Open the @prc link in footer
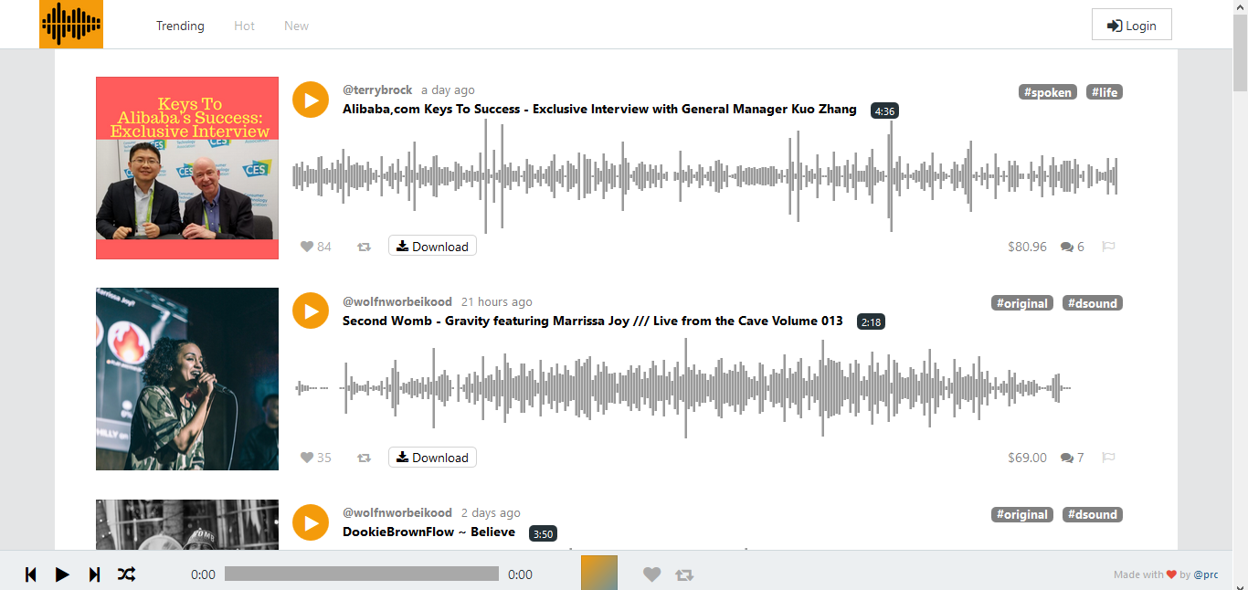This screenshot has height=590, width=1248. pyautogui.click(x=1206, y=574)
